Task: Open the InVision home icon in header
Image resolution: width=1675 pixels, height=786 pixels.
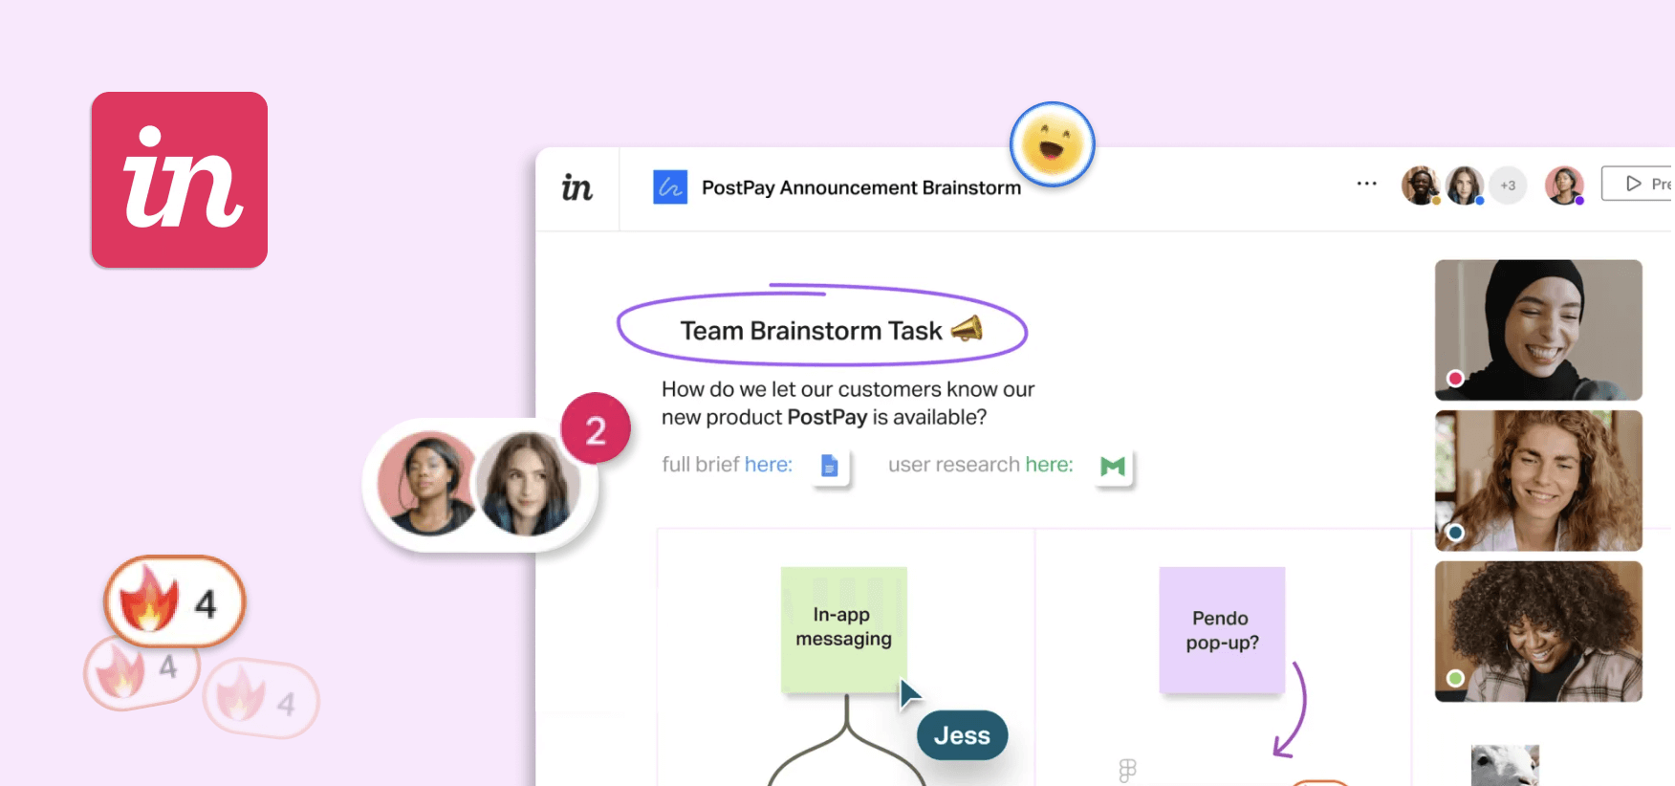Action: coord(576,187)
